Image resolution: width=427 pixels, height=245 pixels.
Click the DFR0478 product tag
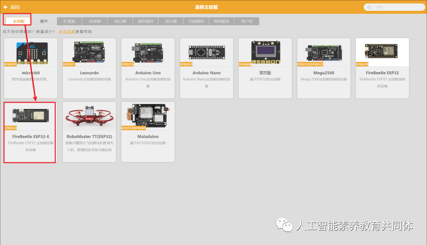click(362, 64)
